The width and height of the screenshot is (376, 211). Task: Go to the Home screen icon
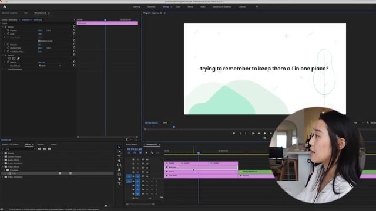pyautogui.click(x=5, y=6)
